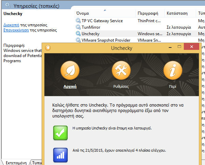
Task: Switch to the Εκτεταμένη view tab
Action: click(x=16, y=163)
